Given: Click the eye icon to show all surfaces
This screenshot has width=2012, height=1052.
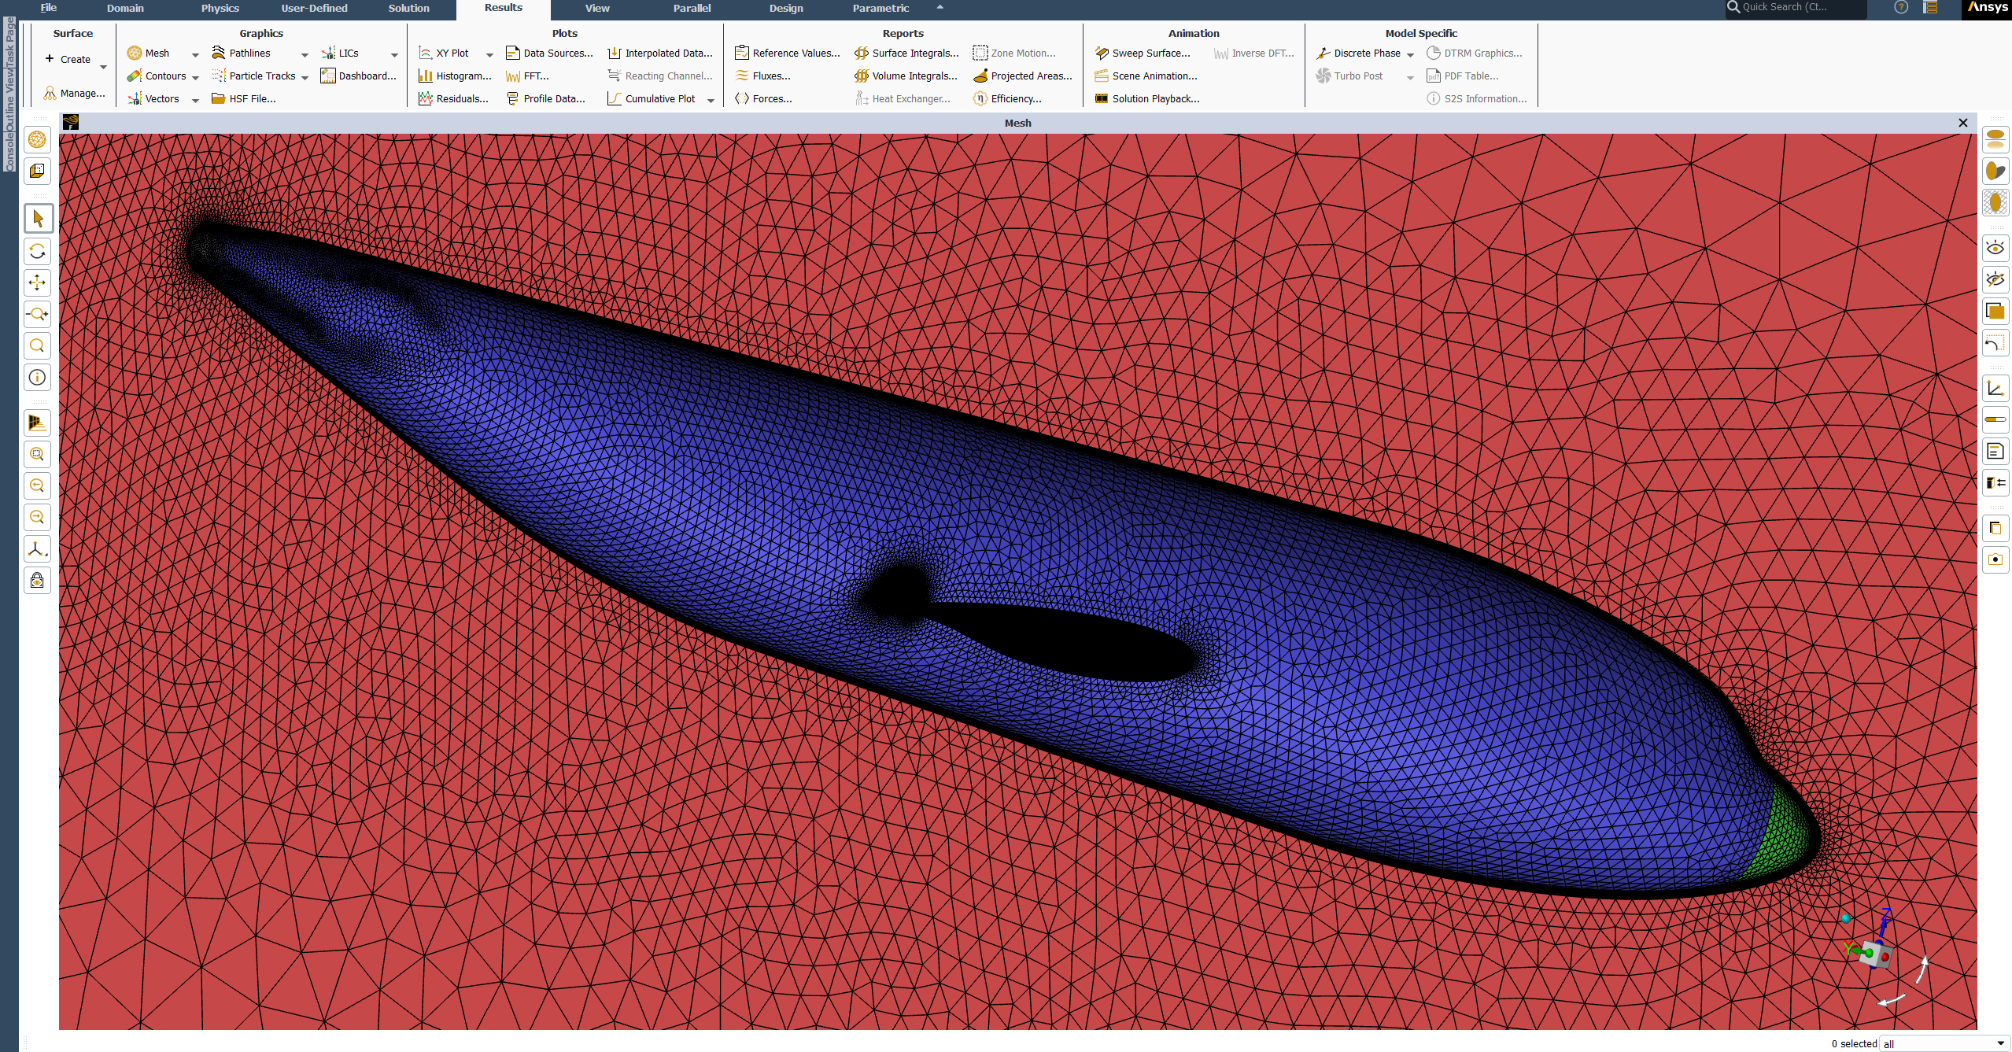Looking at the screenshot, I should 1995,249.
